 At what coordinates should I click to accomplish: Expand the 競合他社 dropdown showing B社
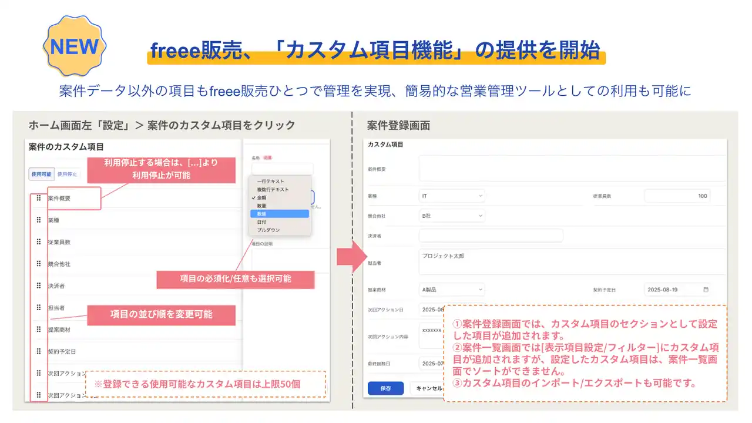click(451, 216)
